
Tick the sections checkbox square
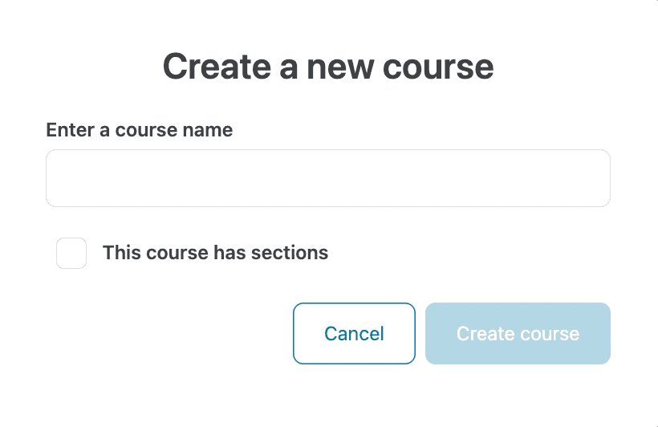click(71, 254)
